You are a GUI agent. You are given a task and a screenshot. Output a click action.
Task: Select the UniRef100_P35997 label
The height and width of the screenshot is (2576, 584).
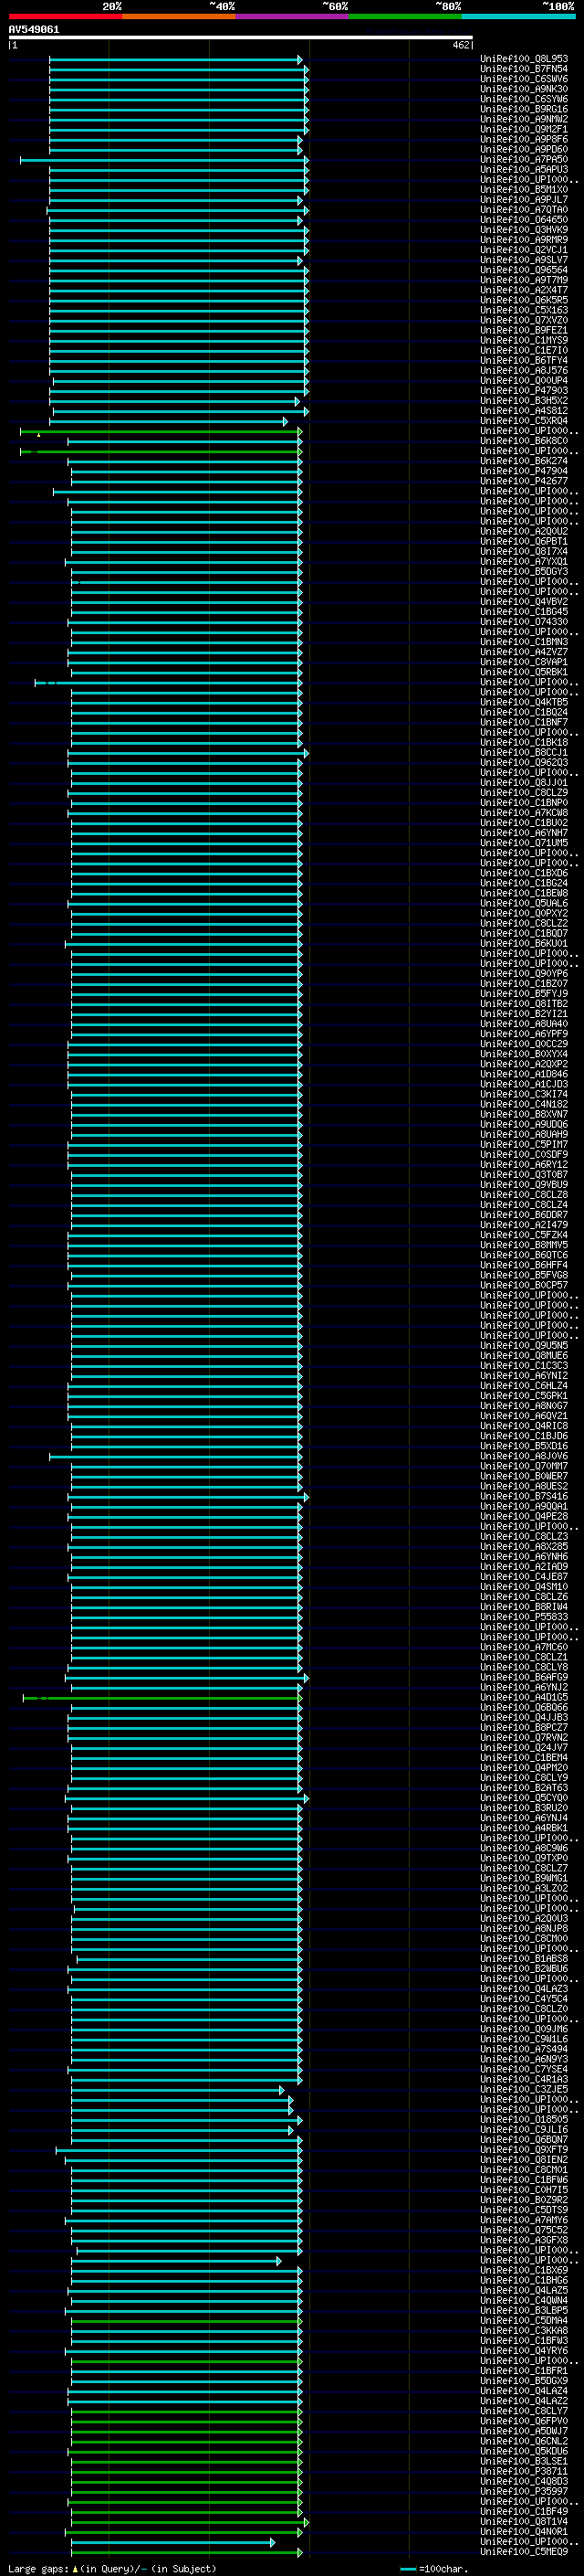coord(523,2491)
